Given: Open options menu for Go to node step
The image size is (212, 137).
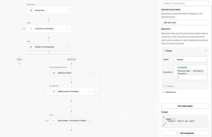Looking at the screenshot, I should [90, 120].
